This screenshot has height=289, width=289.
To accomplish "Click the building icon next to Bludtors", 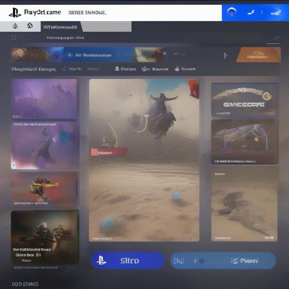I will click(x=117, y=69).
